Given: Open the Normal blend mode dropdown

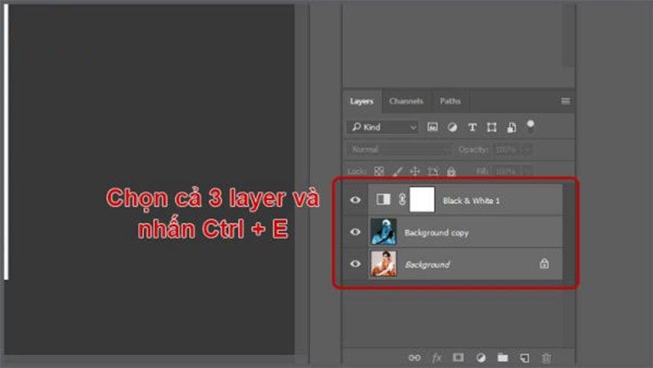Looking at the screenshot, I should 399,149.
